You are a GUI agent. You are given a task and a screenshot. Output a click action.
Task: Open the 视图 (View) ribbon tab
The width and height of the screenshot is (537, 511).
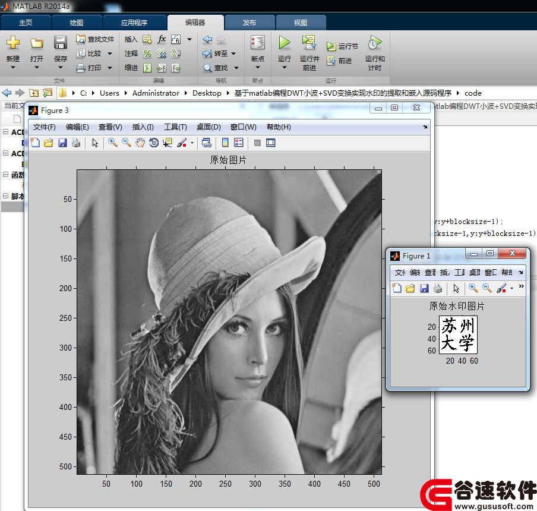[301, 23]
